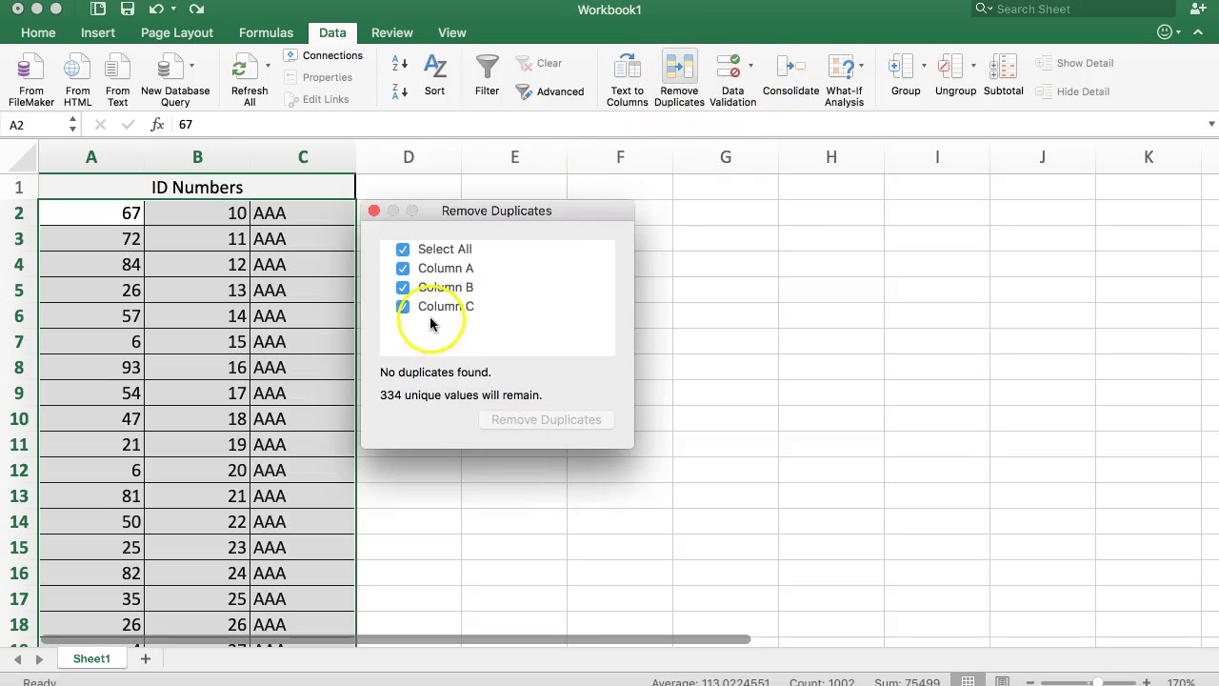Move the zoom slider handle

(x=1098, y=682)
